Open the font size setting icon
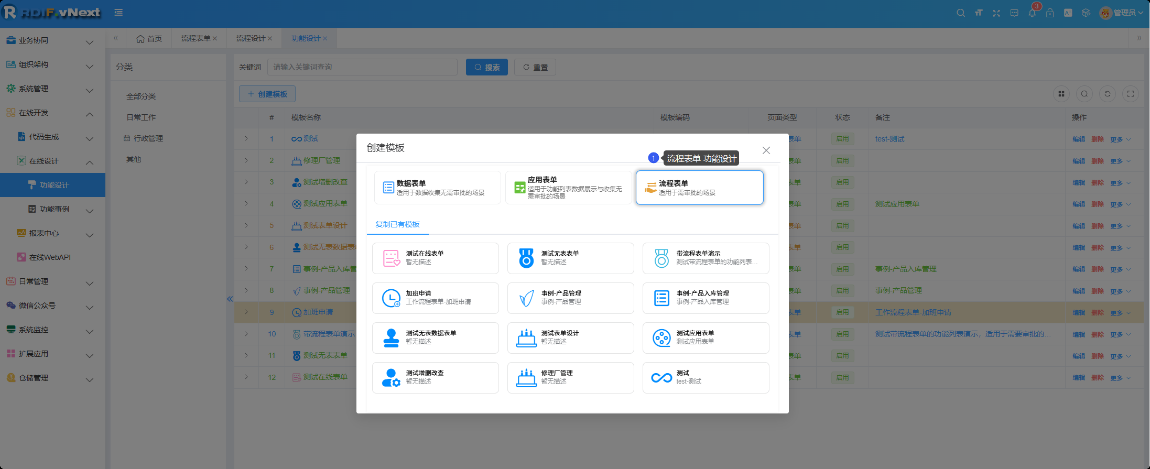Screen dimensions: 1150x469 [978, 13]
